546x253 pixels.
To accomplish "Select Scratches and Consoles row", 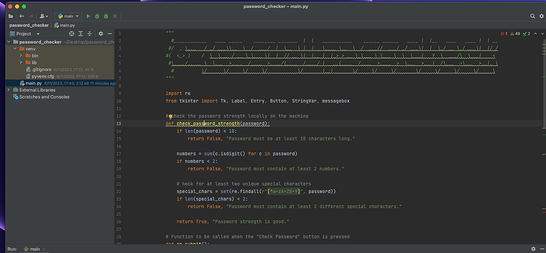I will [44, 97].
